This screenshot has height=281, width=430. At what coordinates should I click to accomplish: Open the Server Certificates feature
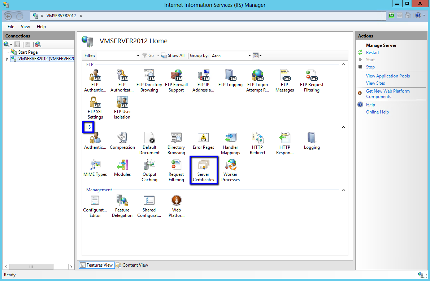pyautogui.click(x=203, y=169)
